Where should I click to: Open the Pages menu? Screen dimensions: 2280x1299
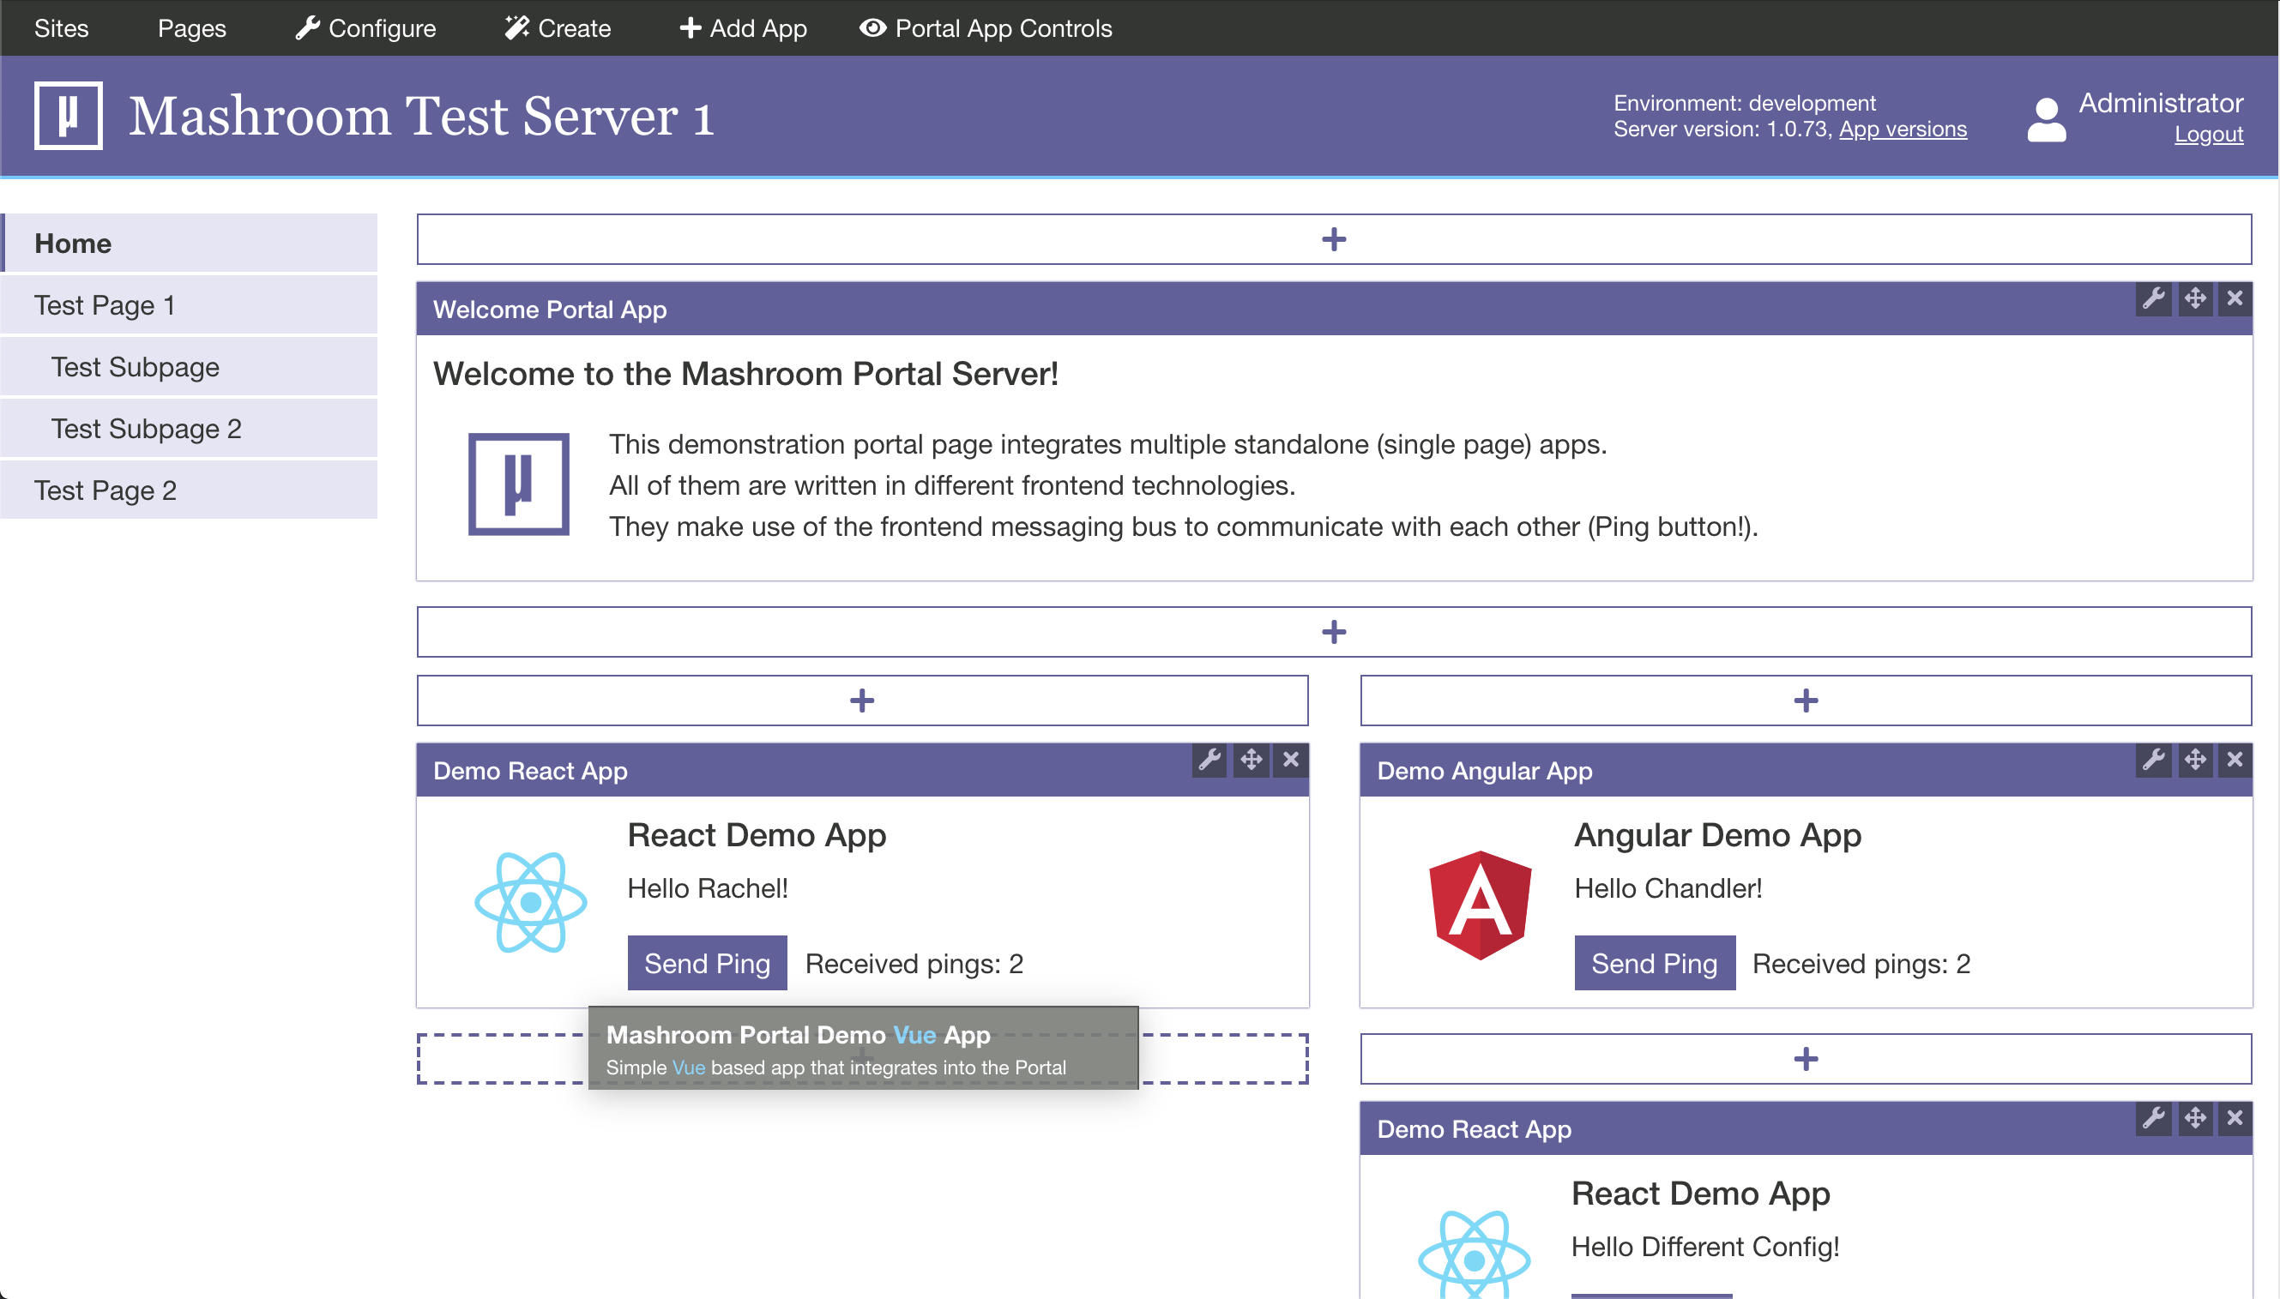tap(192, 27)
